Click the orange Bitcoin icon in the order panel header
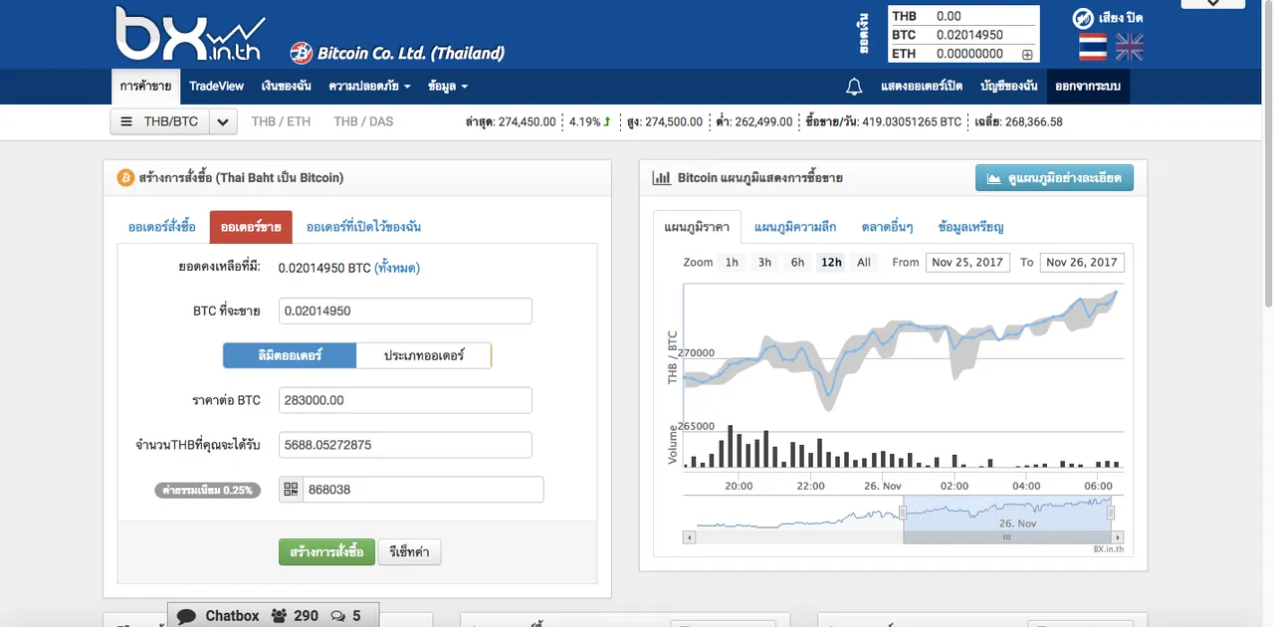This screenshot has width=1274, height=627. coord(125,177)
